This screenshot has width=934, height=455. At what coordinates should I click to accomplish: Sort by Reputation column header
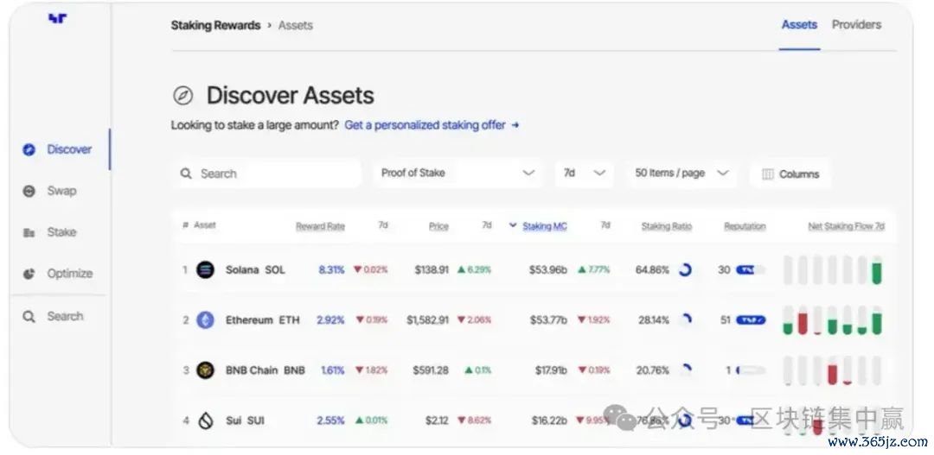click(x=745, y=226)
